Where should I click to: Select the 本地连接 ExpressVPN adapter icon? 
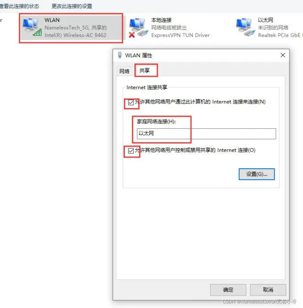click(139, 28)
